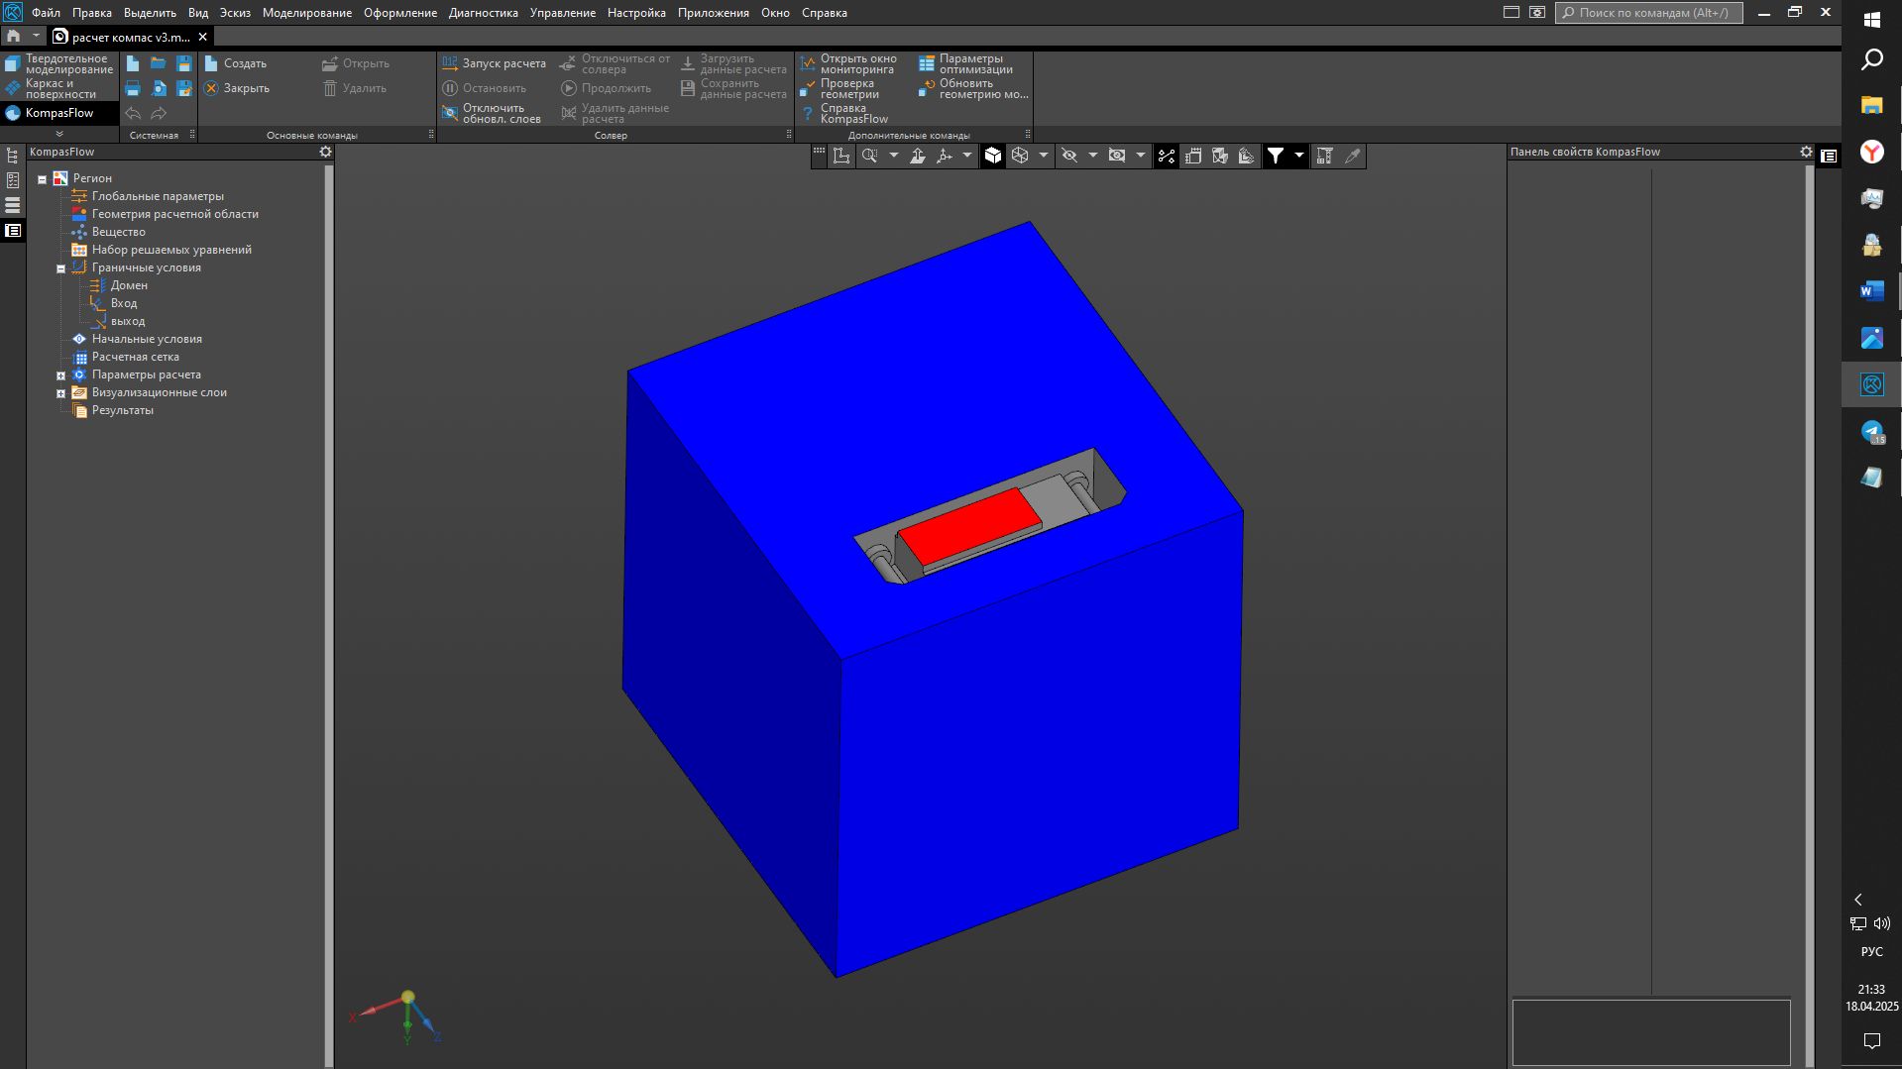Open the Моделирование menu
The image size is (1902, 1069).
coord(306,13)
